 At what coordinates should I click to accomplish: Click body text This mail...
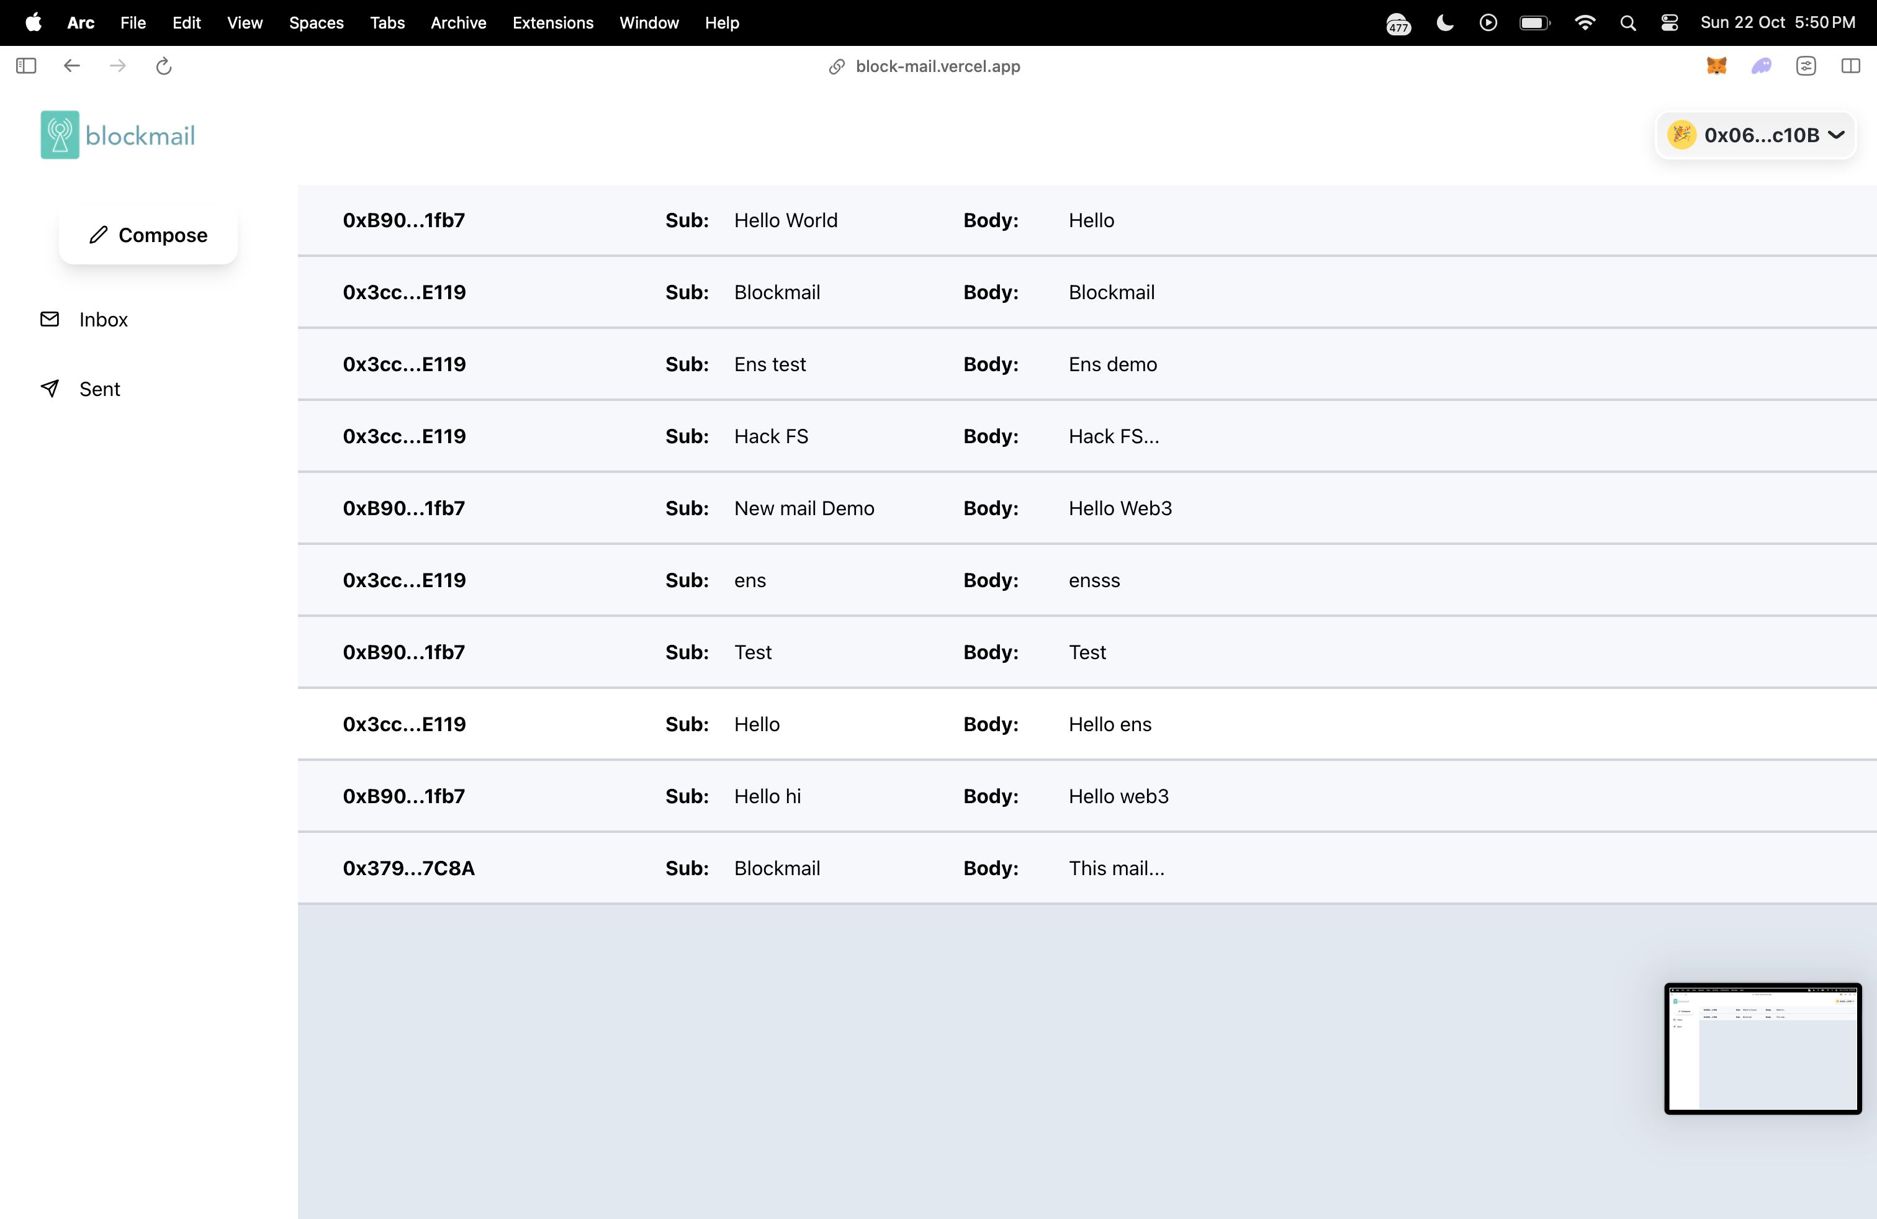coord(1116,868)
